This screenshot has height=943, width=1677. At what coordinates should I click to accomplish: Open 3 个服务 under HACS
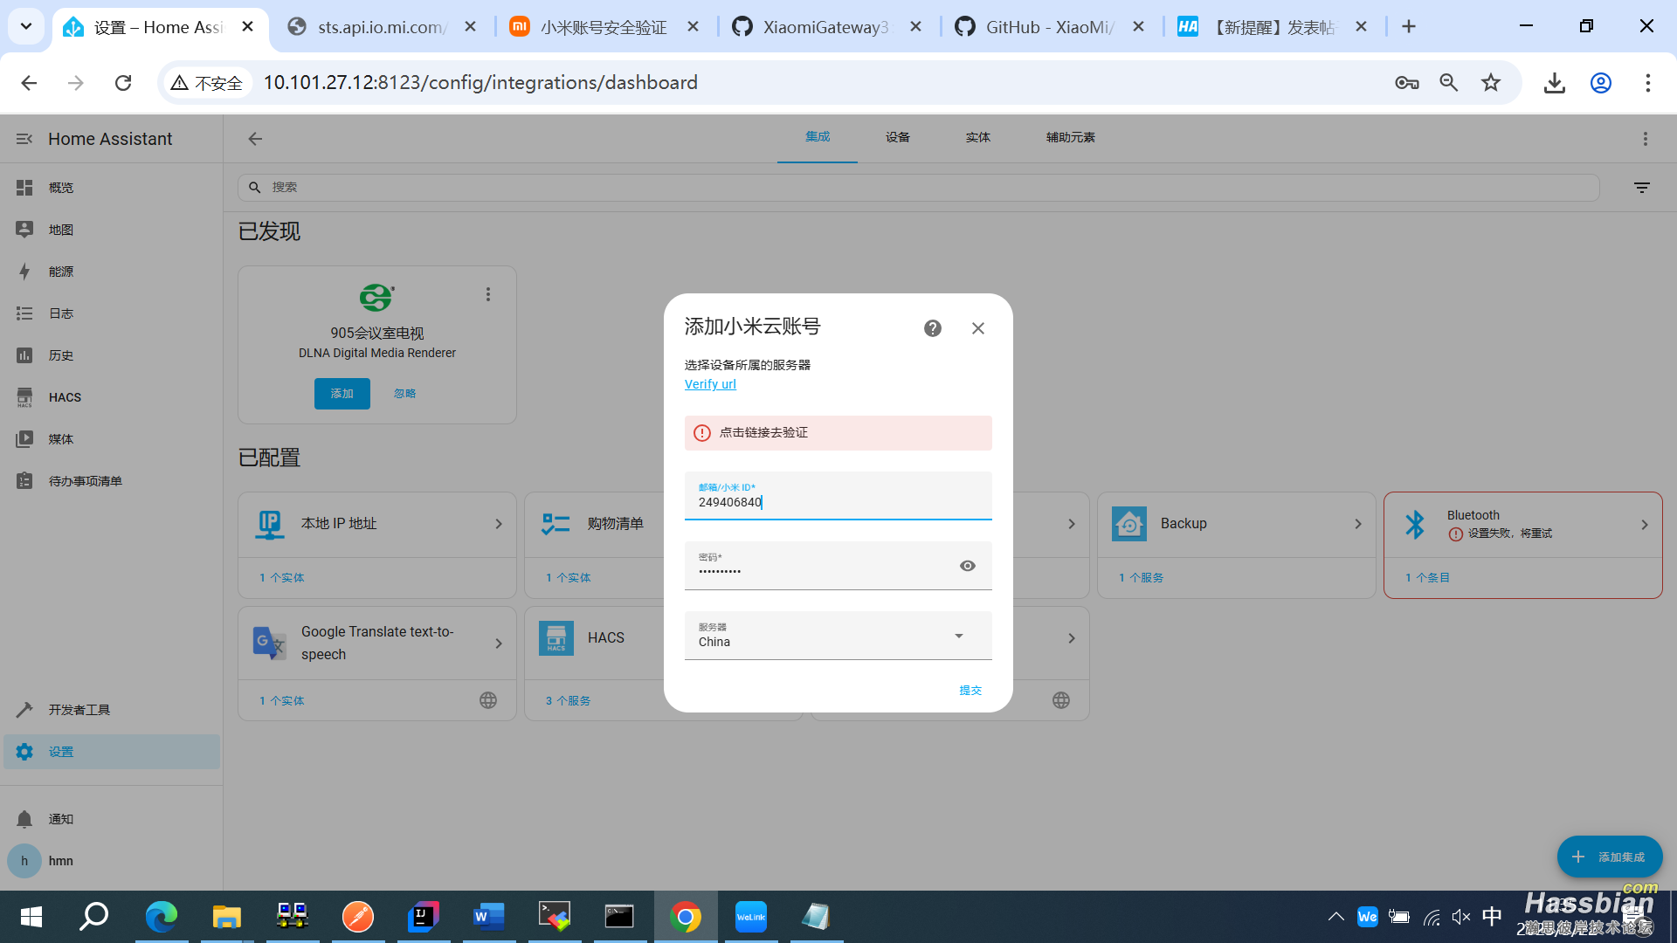pos(569,701)
